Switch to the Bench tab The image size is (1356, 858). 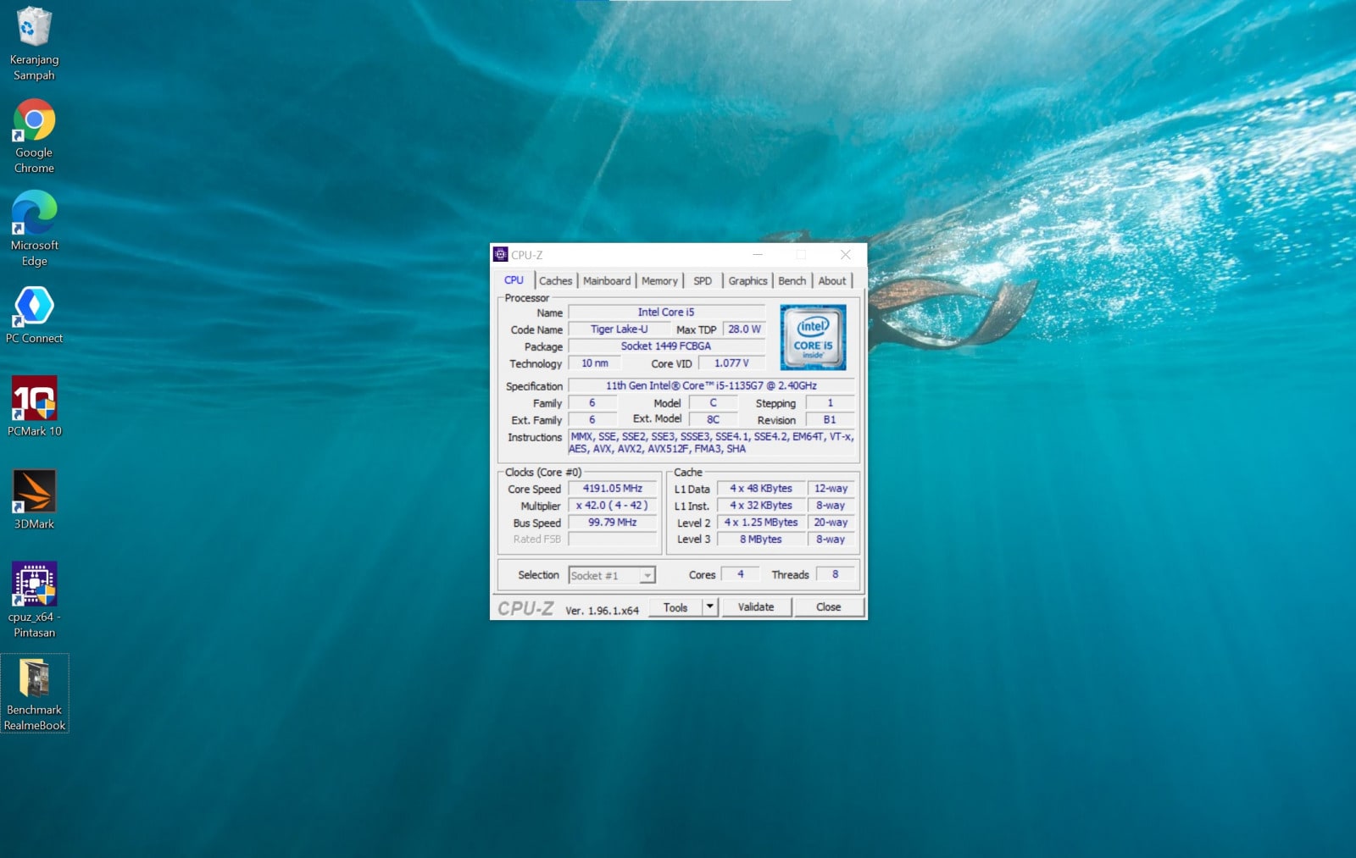point(792,281)
